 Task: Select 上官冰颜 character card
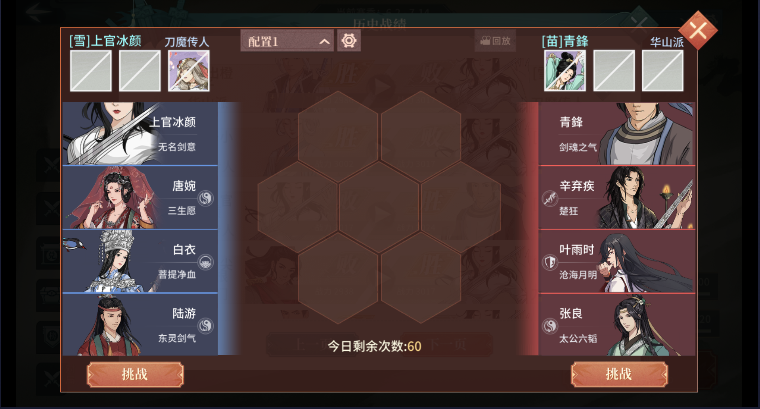[140, 134]
